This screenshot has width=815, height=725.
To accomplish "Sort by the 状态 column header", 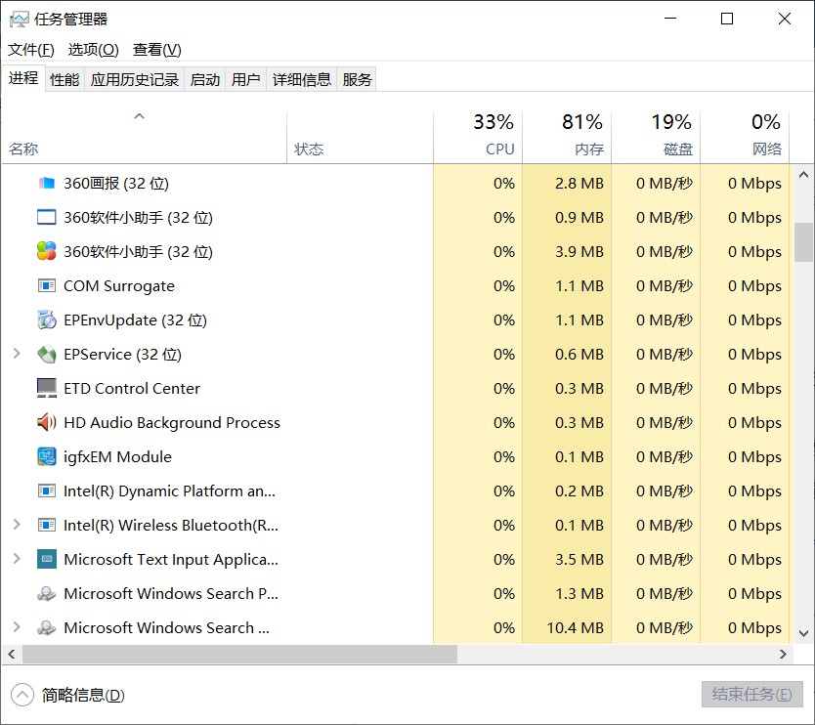I will [x=360, y=138].
